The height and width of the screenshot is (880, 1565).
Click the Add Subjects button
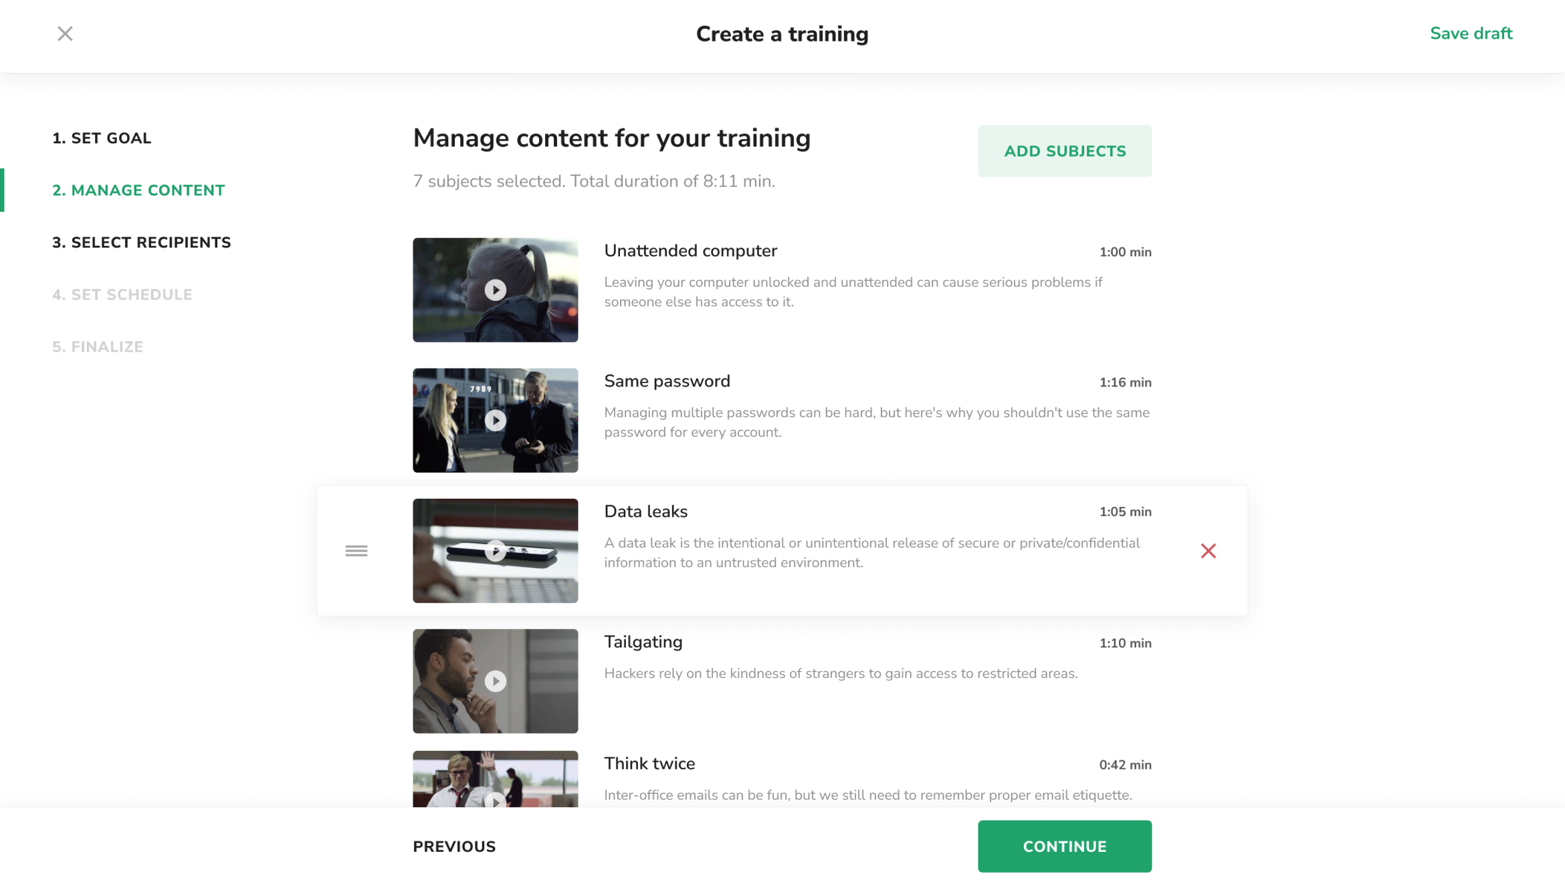coord(1065,151)
